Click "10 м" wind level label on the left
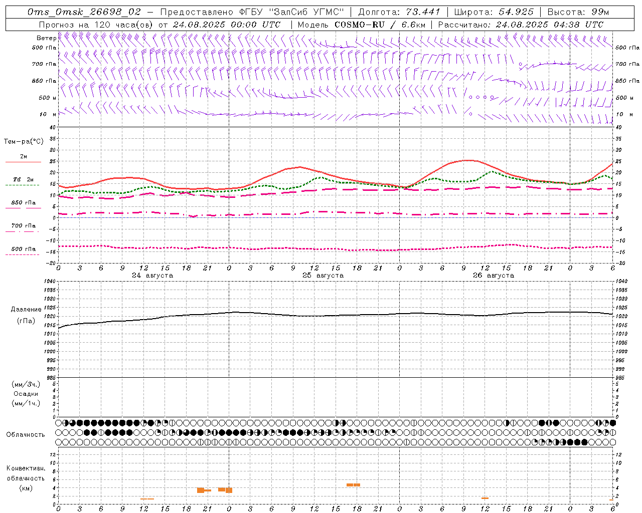This screenshot has width=642, height=513. 48,114
